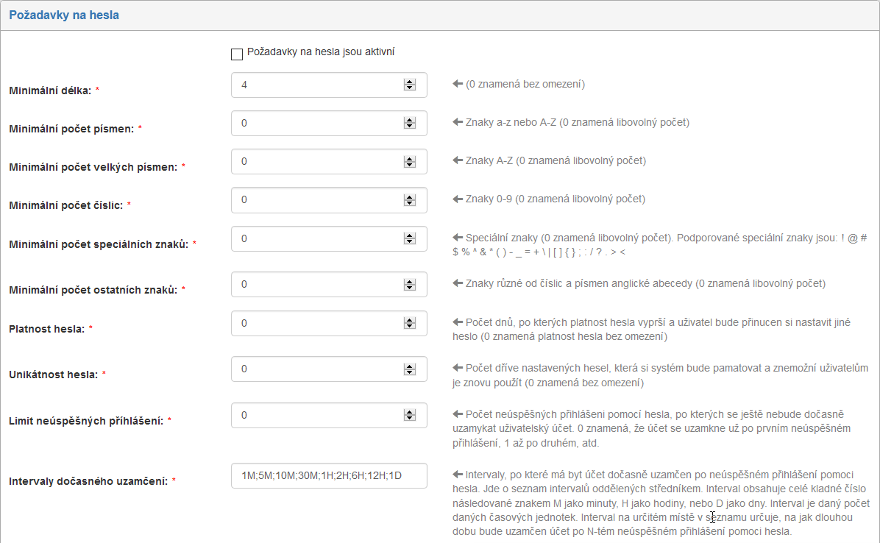Image resolution: width=880 pixels, height=543 pixels.
Task: Click the arrow icon beside Minimální délka hint
Action: 458,84
